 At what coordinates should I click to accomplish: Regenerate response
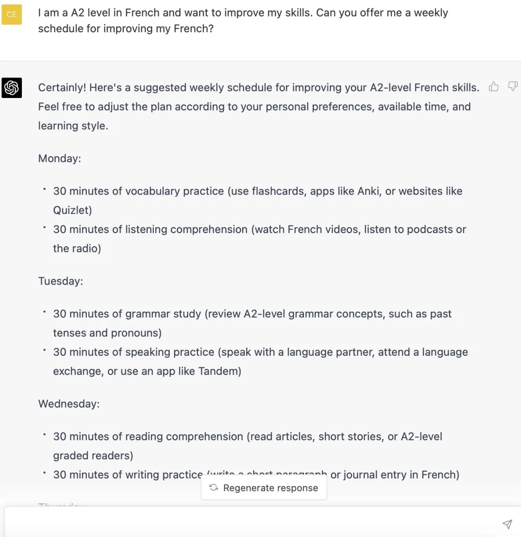pyautogui.click(x=264, y=488)
